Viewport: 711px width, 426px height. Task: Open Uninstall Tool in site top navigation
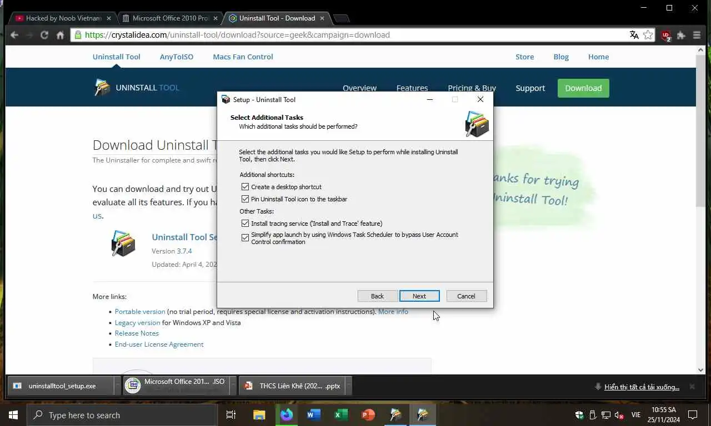point(117,57)
